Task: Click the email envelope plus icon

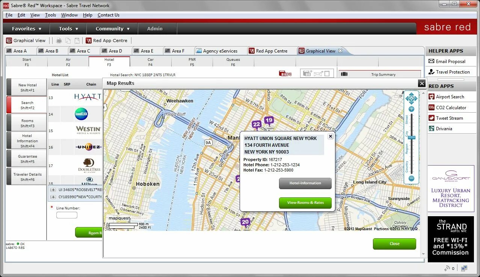Action: (x=318, y=74)
